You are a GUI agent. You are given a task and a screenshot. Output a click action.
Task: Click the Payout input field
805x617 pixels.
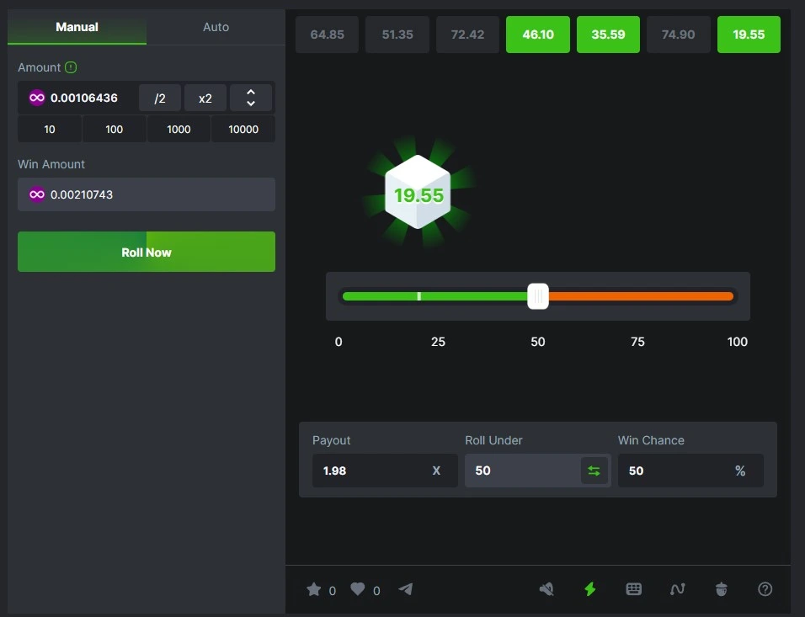tap(385, 471)
